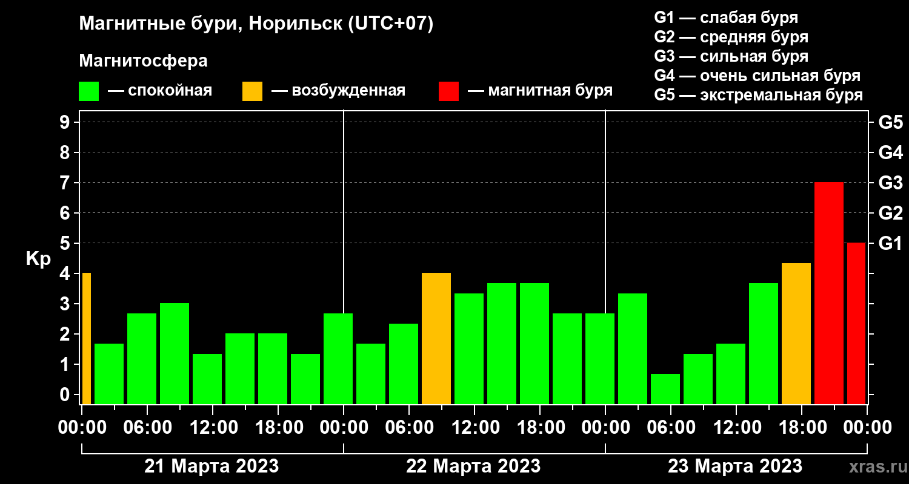
Task: Click the final '00:00' label at chart end
Action: pyautogui.click(x=867, y=428)
